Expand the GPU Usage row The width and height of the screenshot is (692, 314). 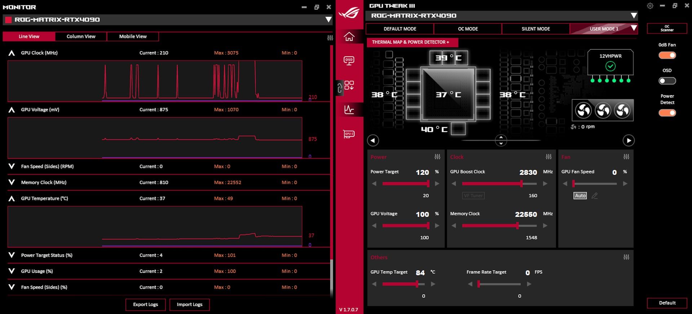(x=12, y=271)
